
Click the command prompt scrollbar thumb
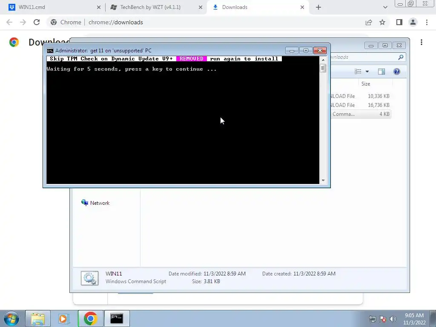pos(323,68)
